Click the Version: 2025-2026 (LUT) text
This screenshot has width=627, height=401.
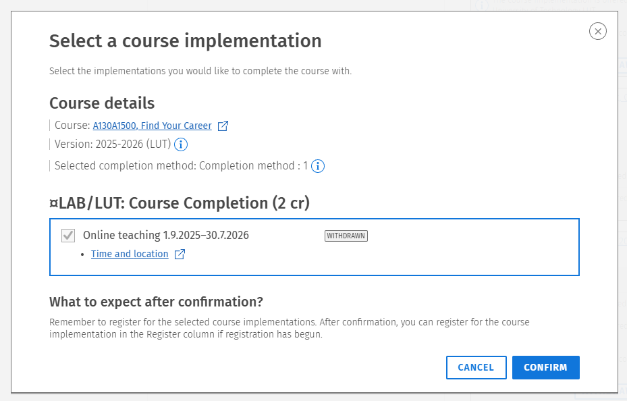113,144
